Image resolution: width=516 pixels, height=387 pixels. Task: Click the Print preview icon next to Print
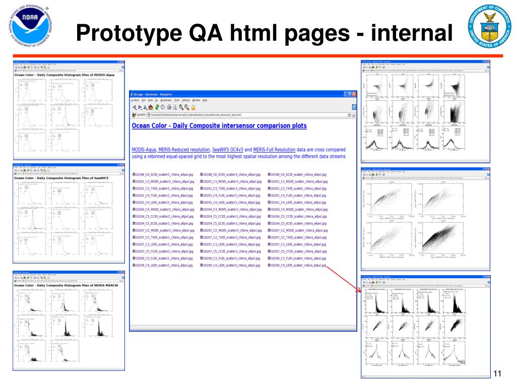click(x=174, y=107)
